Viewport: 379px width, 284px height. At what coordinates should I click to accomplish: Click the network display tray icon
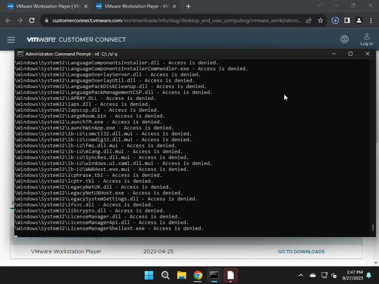click(x=324, y=275)
